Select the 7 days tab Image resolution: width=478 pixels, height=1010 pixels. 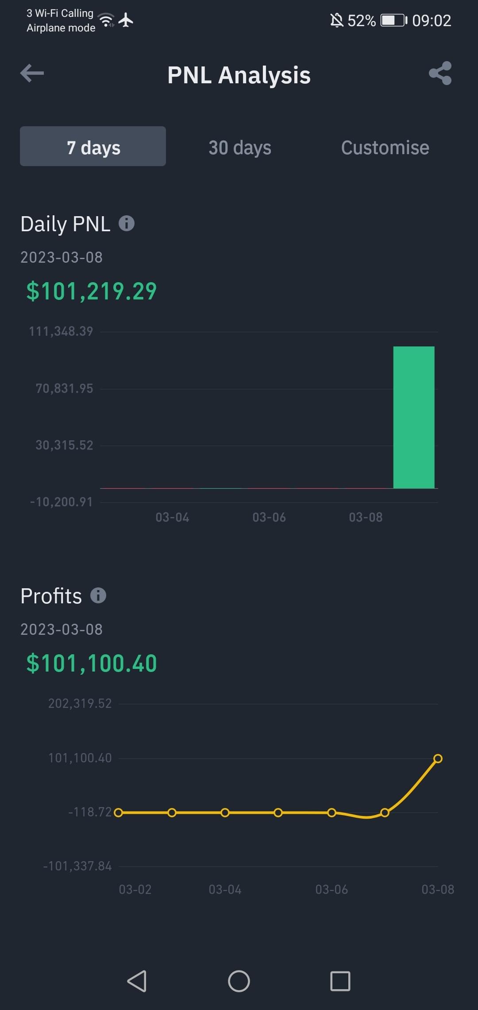click(x=93, y=147)
